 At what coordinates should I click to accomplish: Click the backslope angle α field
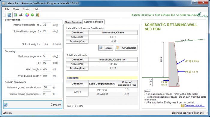click(x=47, y=56)
